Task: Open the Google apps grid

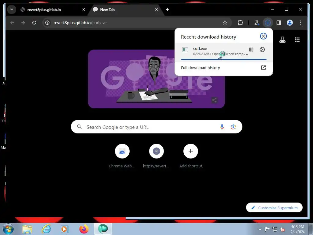Action: [x=297, y=40]
